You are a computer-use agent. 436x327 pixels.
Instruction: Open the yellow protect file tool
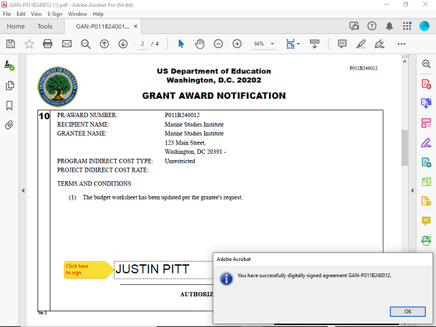coord(426,201)
